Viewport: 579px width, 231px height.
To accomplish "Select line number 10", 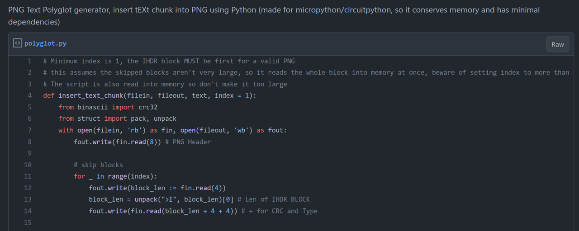I will 28,165.
